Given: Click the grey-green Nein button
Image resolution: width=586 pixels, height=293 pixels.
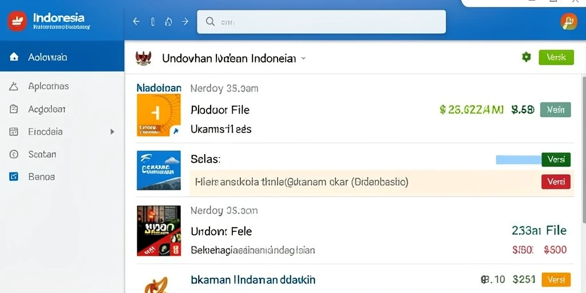Looking at the screenshot, I should [555, 109].
